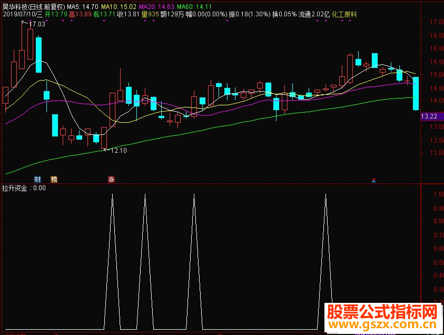Select the magenta MA20: 14.63 label
Viewport: 444px width, 335px height.
coord(156,7)
